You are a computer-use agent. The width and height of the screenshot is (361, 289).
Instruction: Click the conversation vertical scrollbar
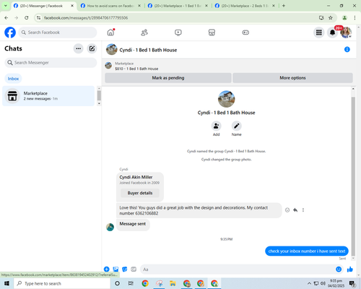353,176
